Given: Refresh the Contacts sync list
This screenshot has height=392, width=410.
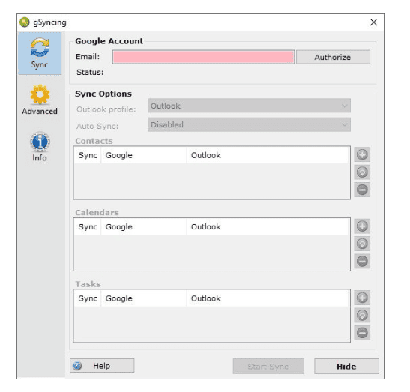Looking at the screenshot, I should pos(362,172).
